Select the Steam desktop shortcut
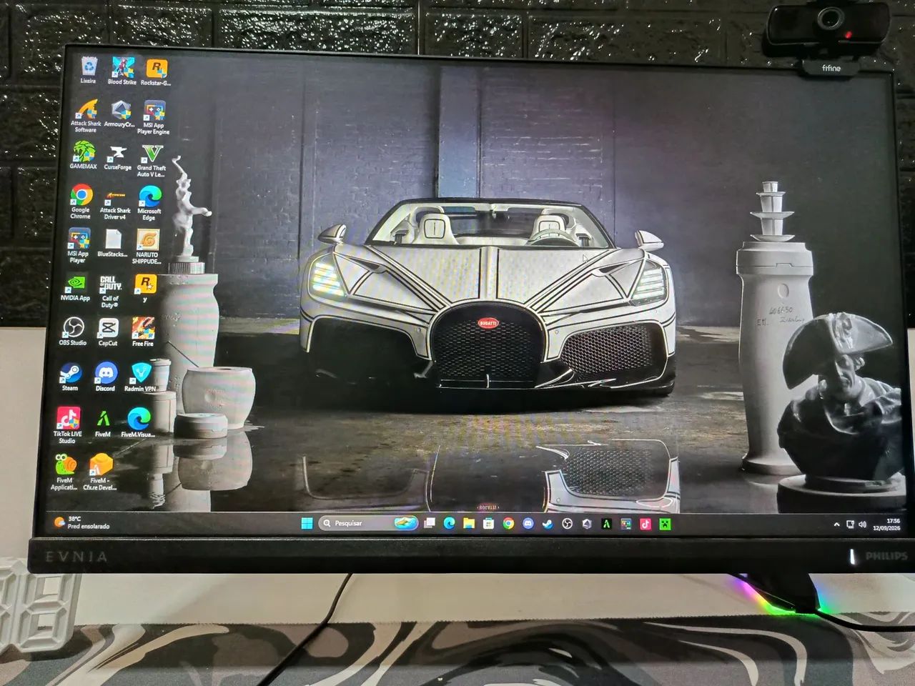 tap(70, 377)
